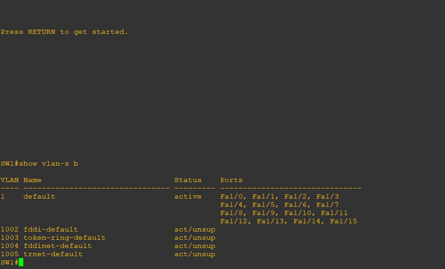Image resolution: width=445 pixels, height=269 pixels.
Task: Click the "trnet-default" VLAN name
Action: (53, 254)
